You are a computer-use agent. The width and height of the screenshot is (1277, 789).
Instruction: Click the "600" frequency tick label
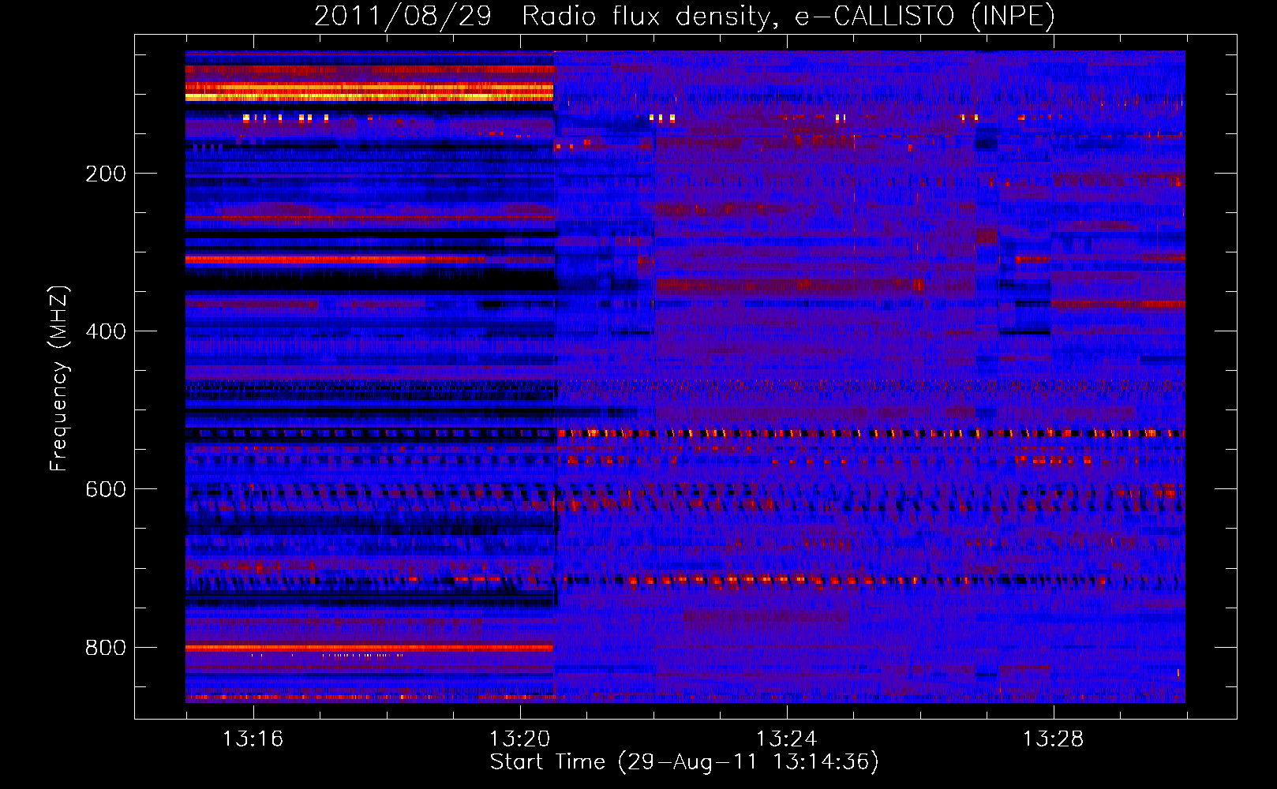click(105, 489)
